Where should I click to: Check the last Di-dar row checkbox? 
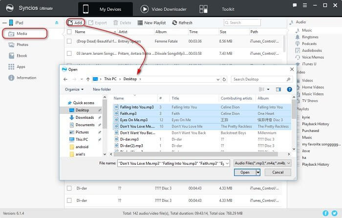[x=69, y=200]
